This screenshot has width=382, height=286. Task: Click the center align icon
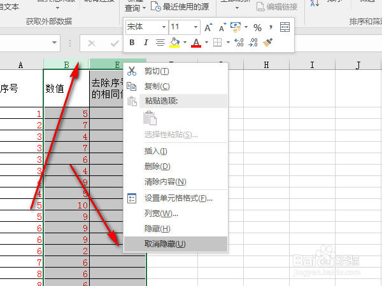(x=160, y=43)
